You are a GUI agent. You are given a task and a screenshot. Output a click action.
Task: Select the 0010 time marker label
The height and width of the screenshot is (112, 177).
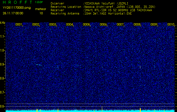point(171,24)
